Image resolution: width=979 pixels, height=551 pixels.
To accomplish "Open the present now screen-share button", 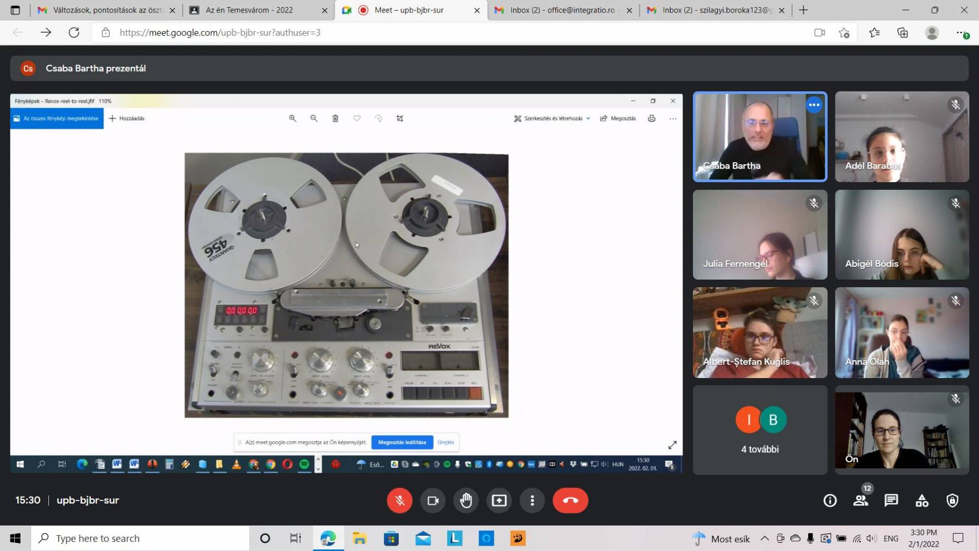I will coord(499,500).
